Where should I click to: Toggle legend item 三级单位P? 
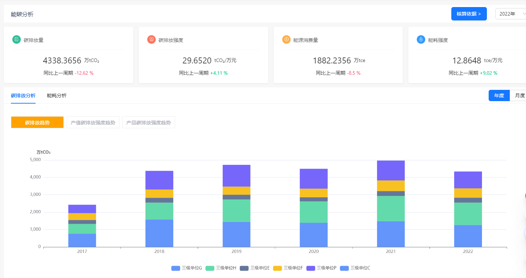tap(321, 268)
